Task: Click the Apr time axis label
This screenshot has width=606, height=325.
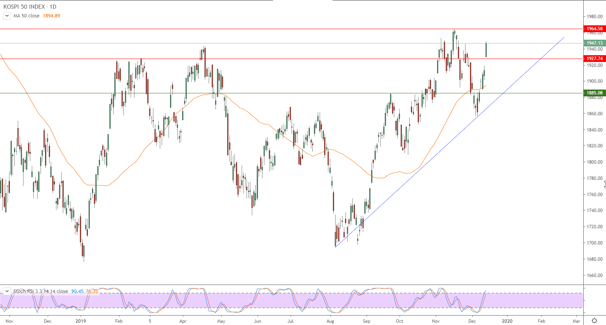Action: tap(183, 321)
